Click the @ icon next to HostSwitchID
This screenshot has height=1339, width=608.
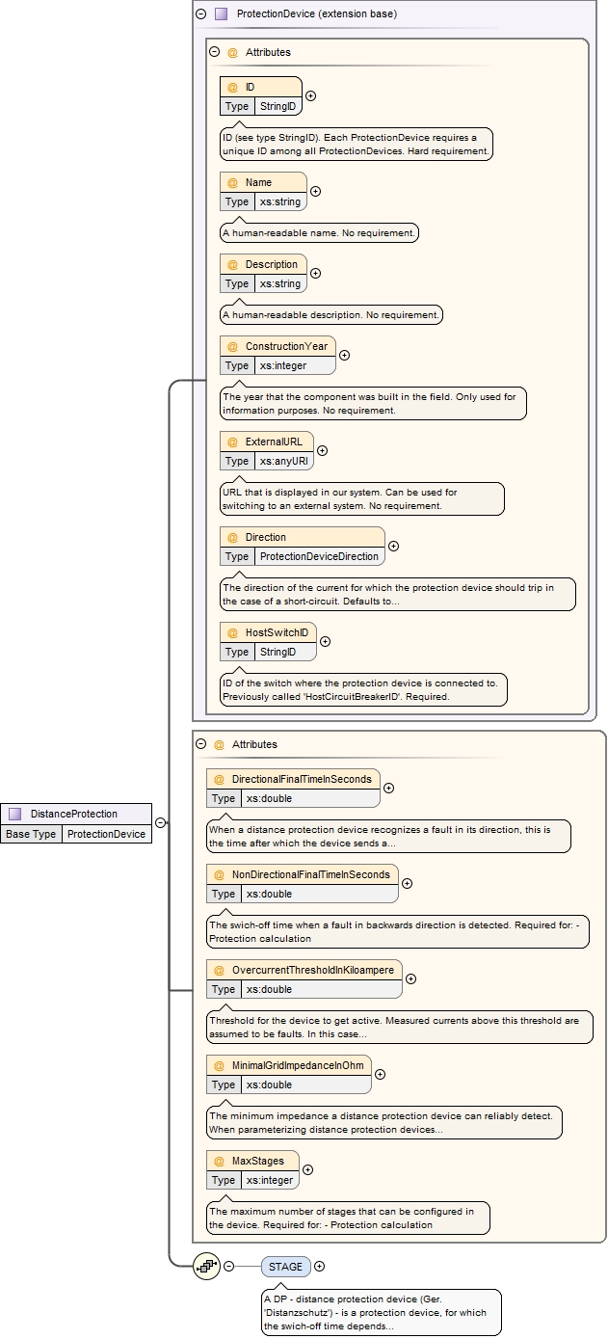232,632
